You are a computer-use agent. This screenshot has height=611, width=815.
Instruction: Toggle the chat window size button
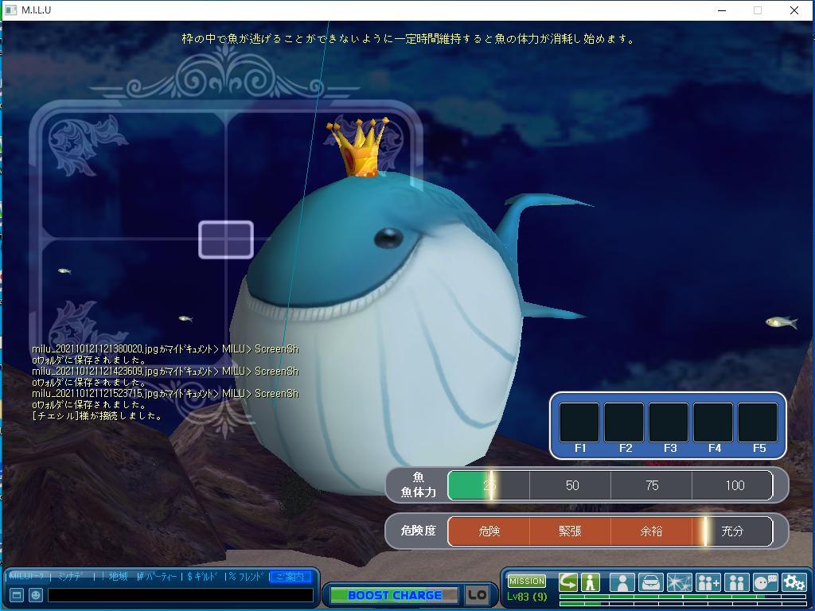16,594
